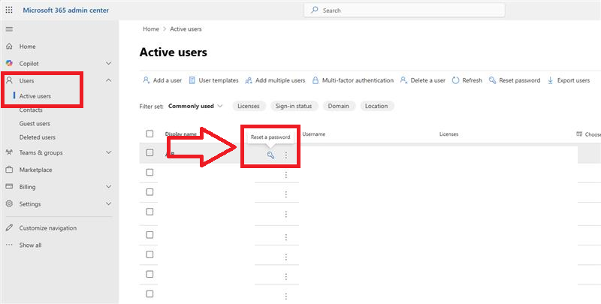Click the Active users breadcrumb link
Viewport: 601px width, 304px height.
(x=186, y=29)
